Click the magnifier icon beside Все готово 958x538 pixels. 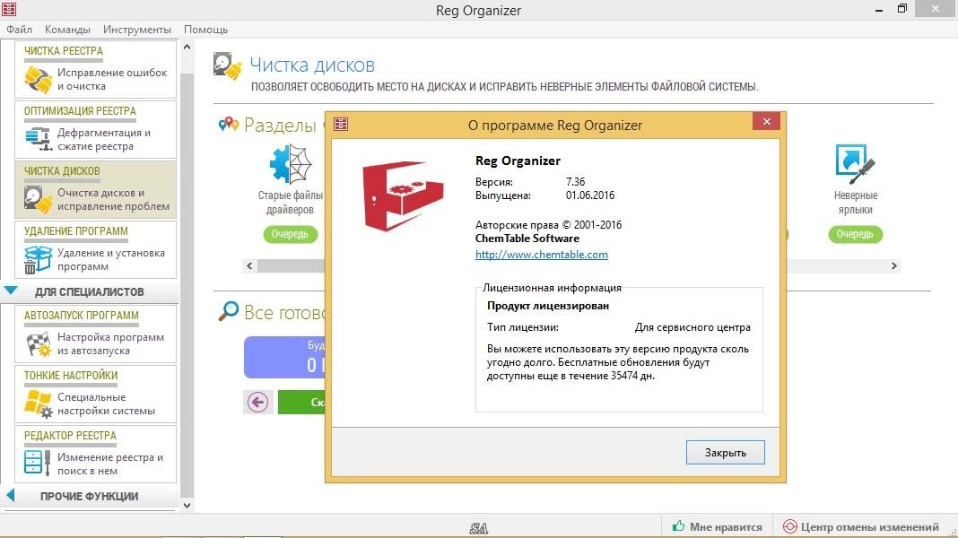point(229,311)
